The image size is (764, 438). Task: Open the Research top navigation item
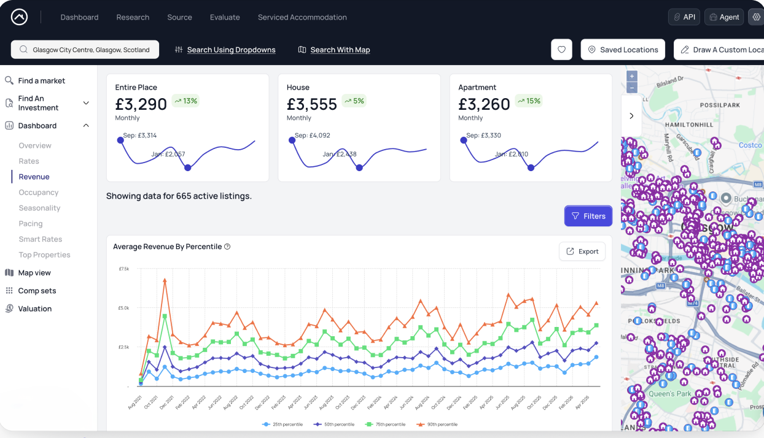(x=133, y=17)
